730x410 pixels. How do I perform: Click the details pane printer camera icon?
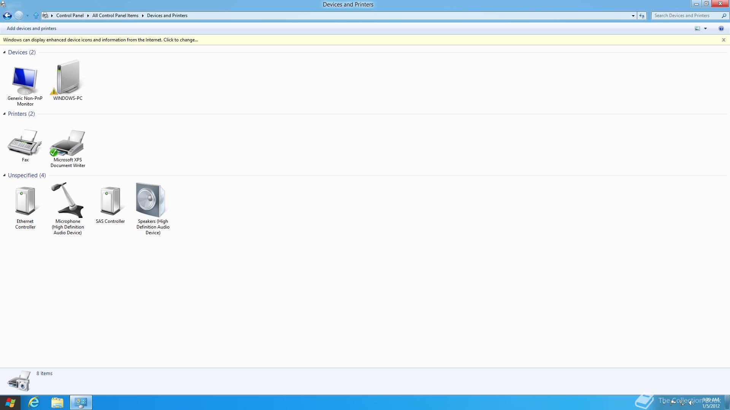coord(19,381)
